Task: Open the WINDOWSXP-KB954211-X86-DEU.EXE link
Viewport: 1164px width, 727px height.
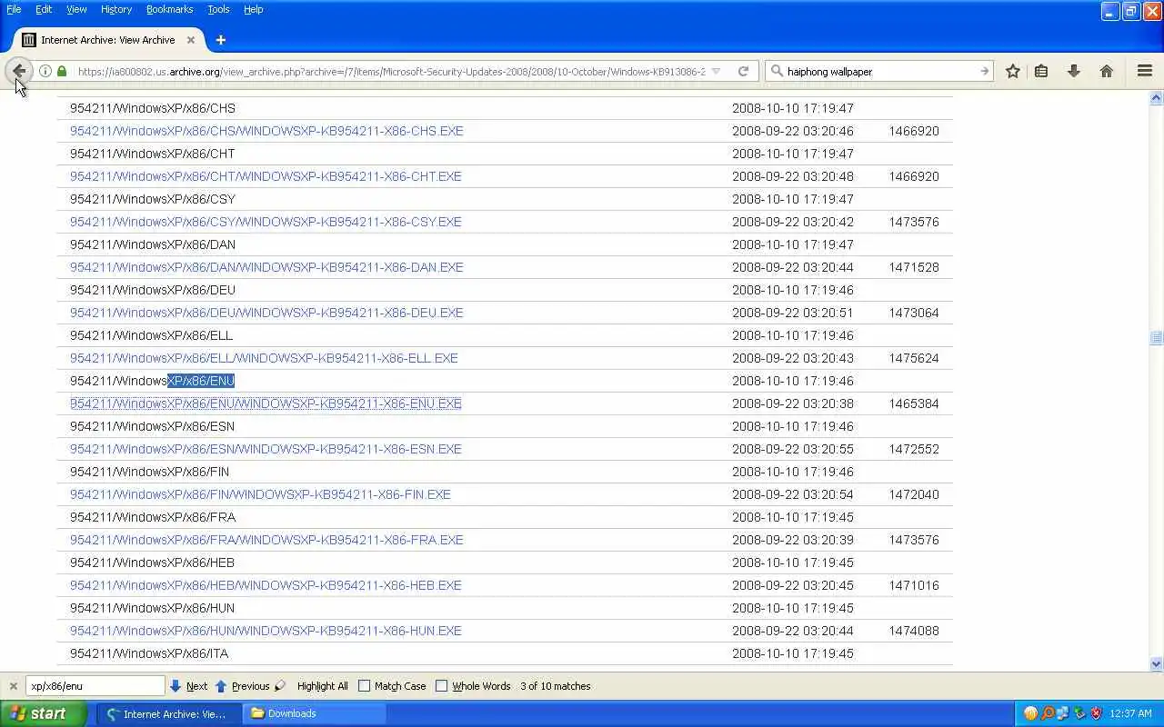Action: (266, 313)
